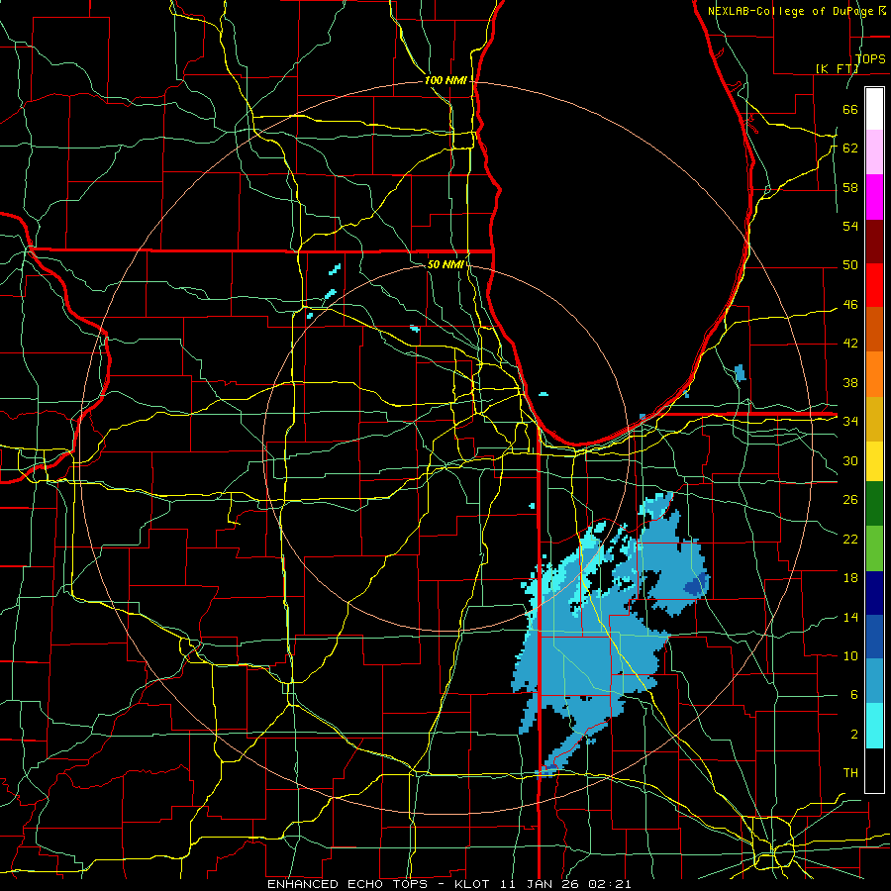This screenshot has width=891, height=891.
Task: Select the dark red legend swatch
Action: (874, 242)
